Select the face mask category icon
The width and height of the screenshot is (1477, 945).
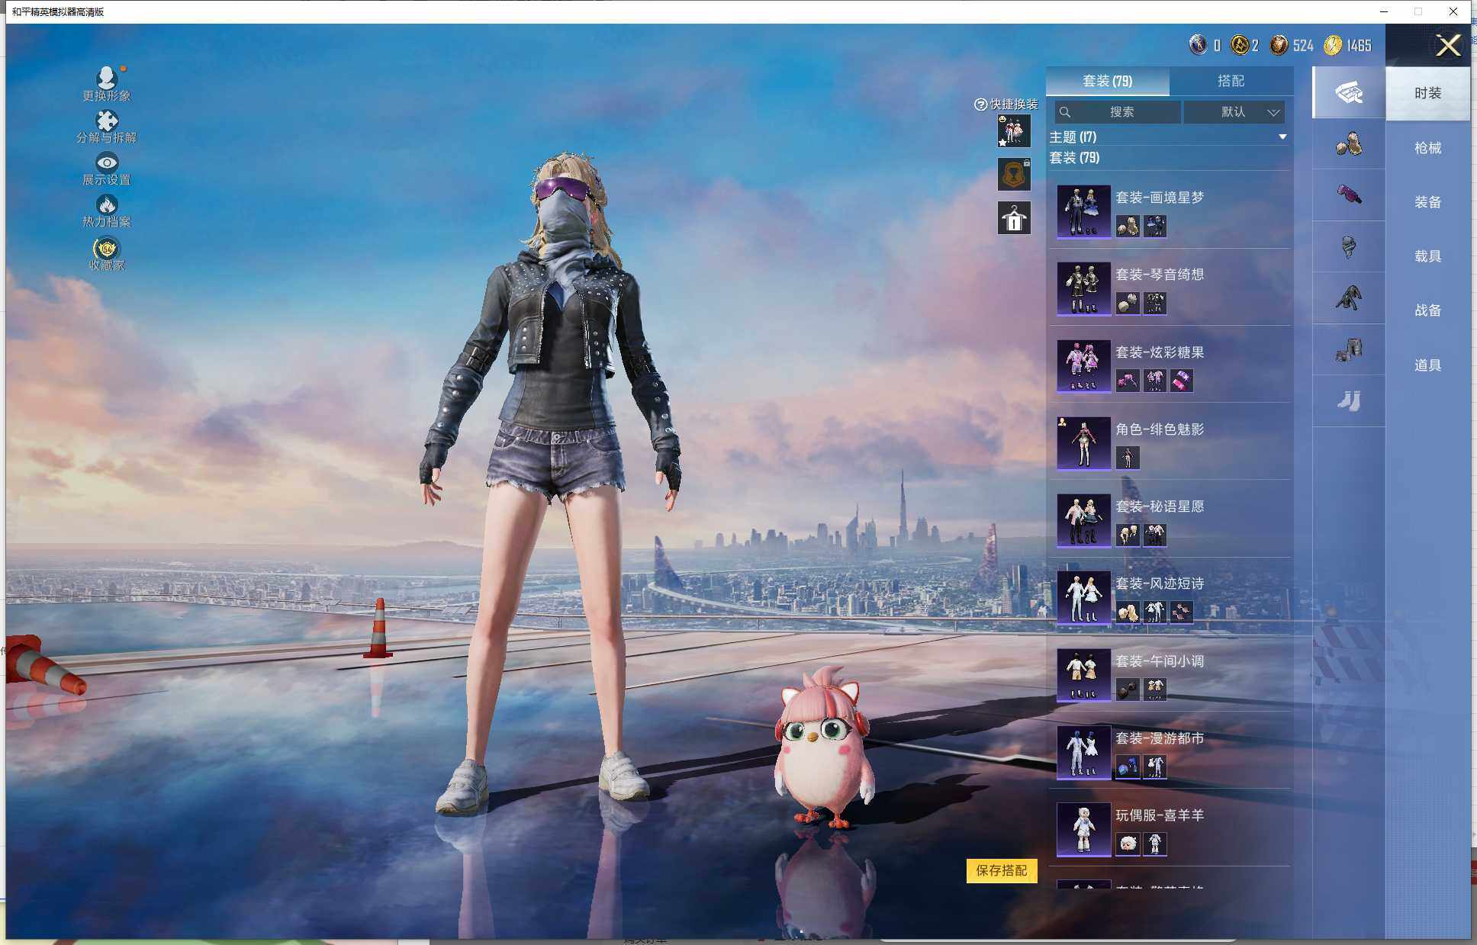pyautogui.click(x=1348, y=246)
